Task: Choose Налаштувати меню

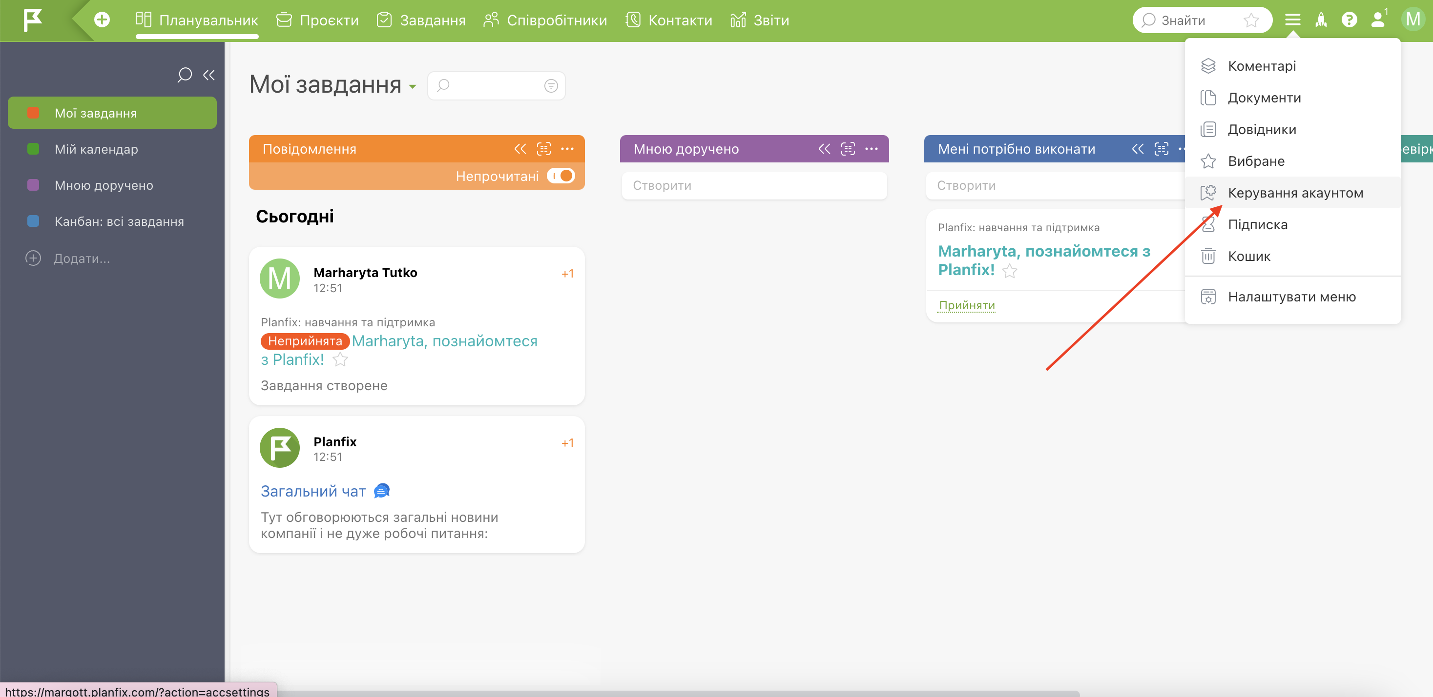Action: pos(1292,297)
